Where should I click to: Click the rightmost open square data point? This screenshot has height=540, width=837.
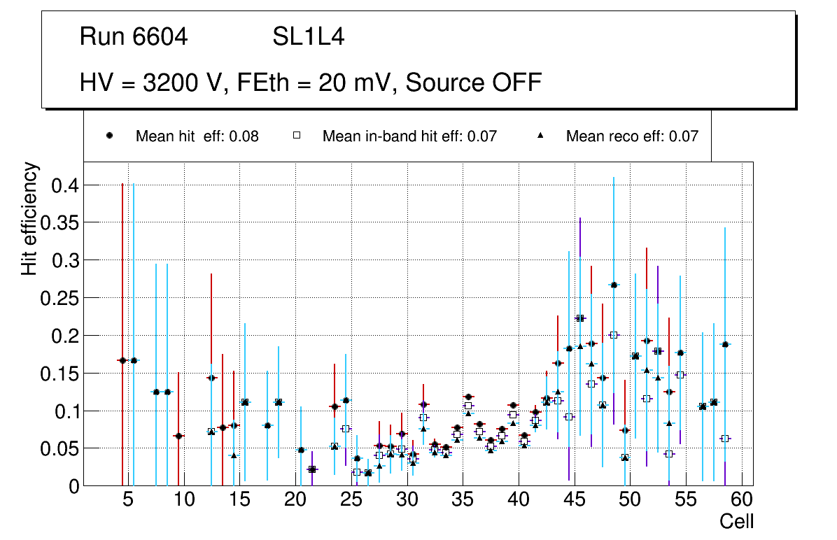(725, 439)
